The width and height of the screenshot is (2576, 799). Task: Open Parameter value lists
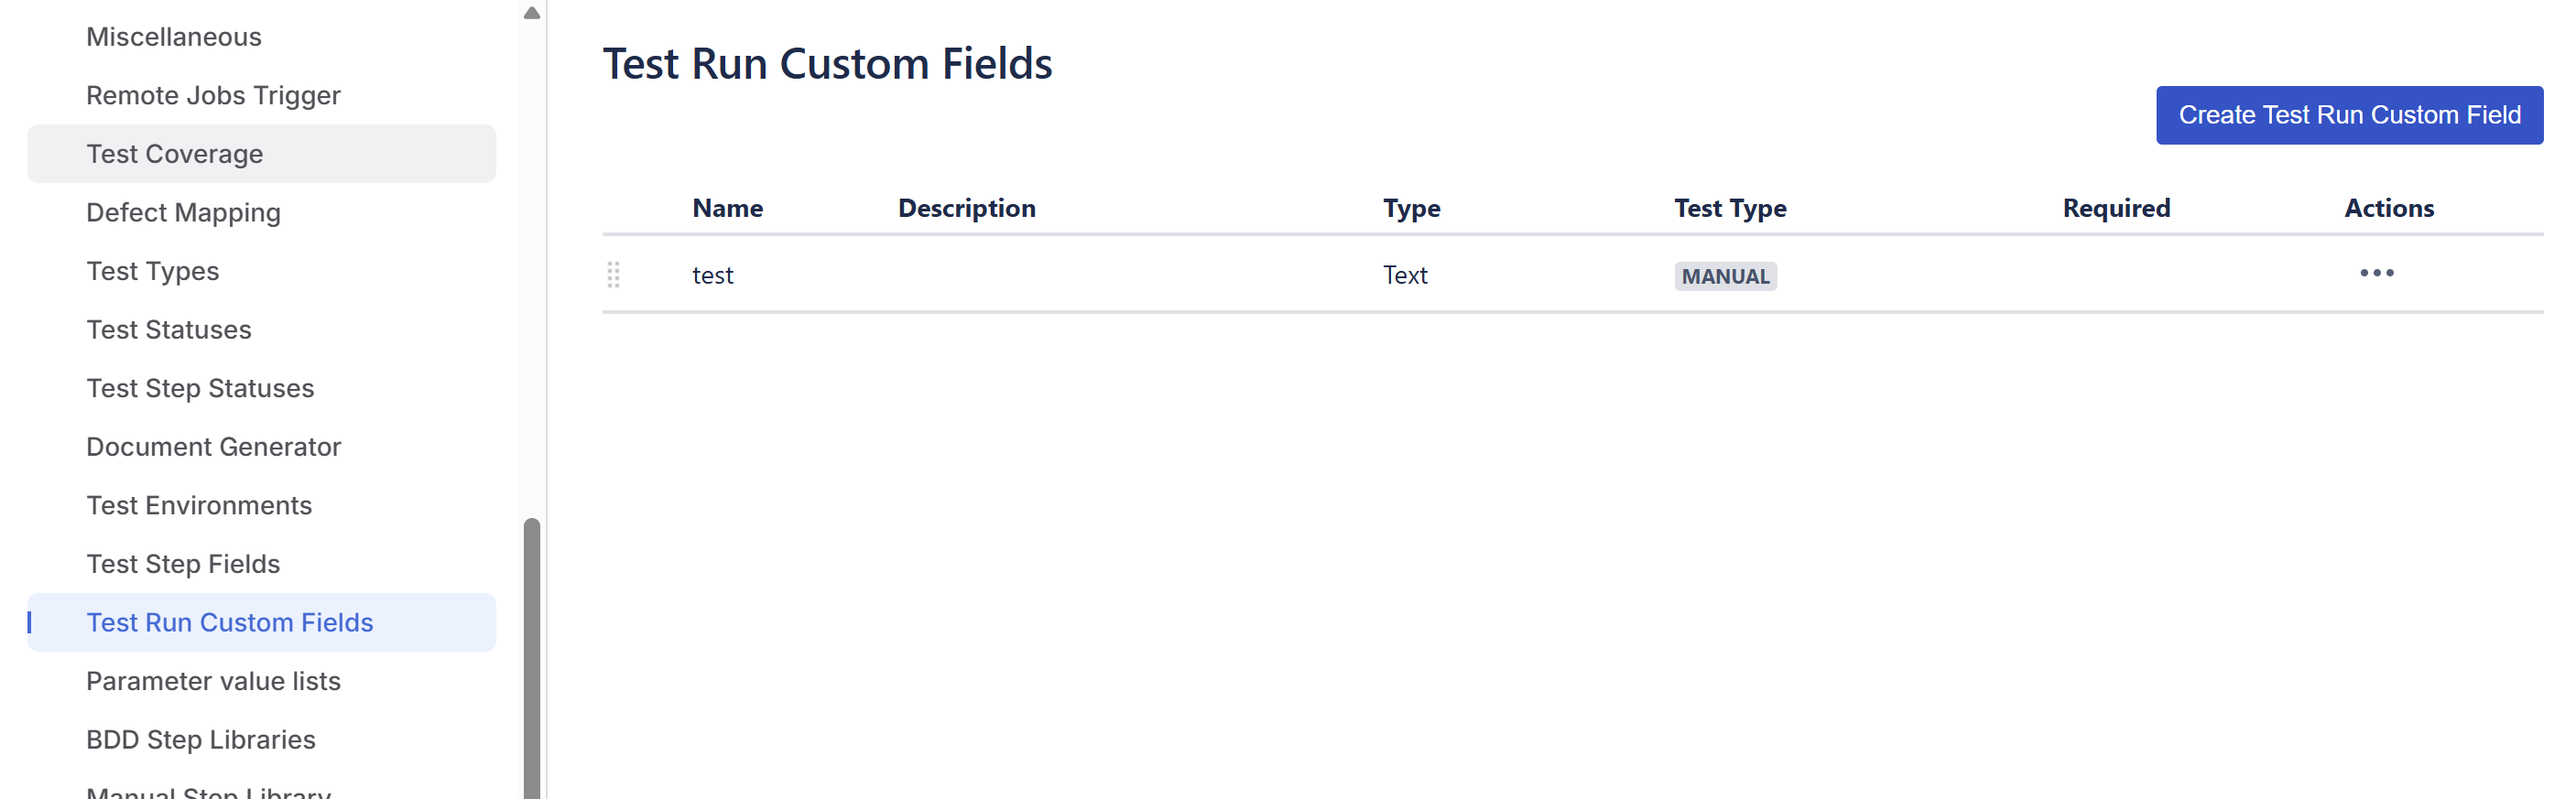261,681
